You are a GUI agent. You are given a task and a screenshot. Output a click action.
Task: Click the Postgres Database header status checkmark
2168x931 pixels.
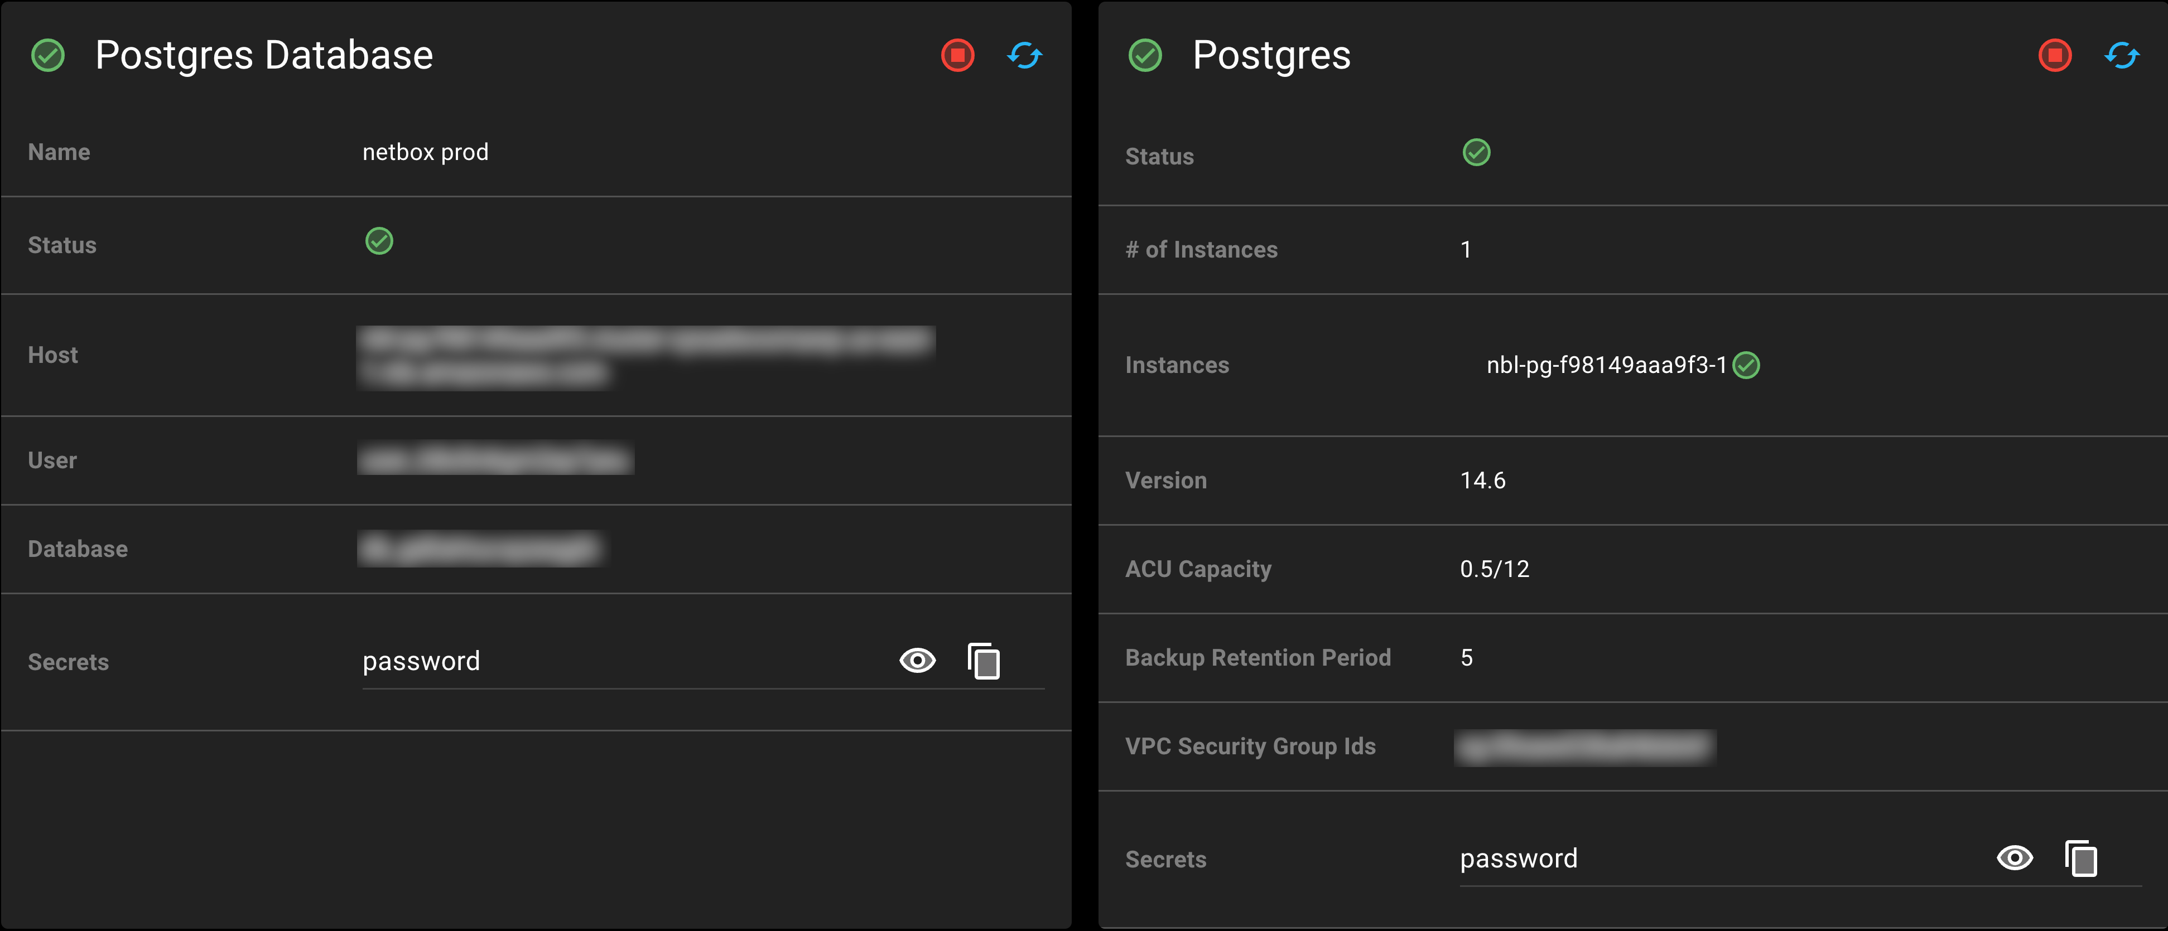pos(48,56)
